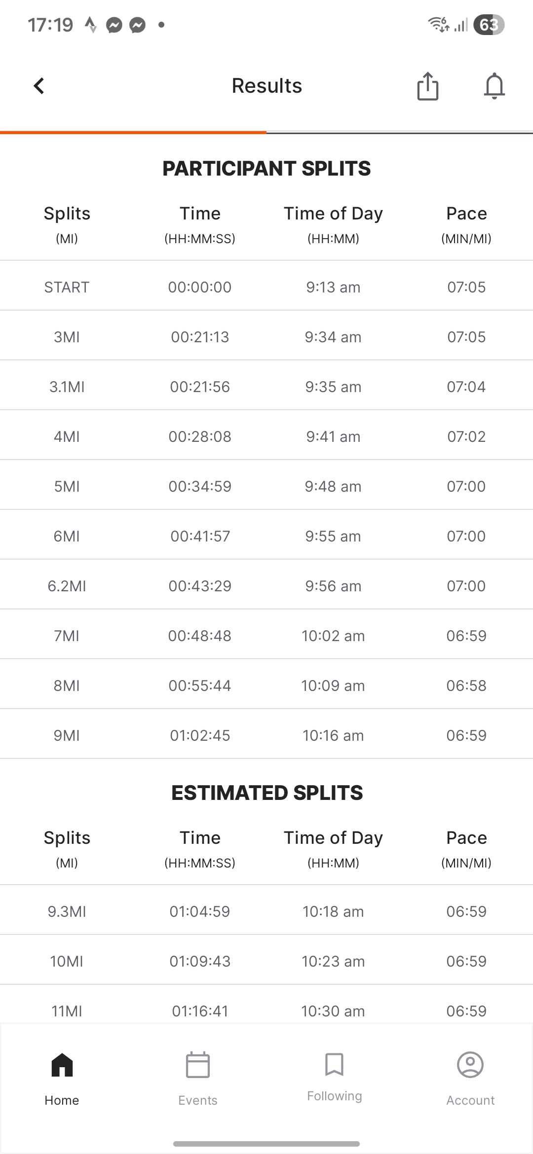The width and height of the screenshot is (533, 1154).
Task: Select the START split row
Action: coord(266,287)
